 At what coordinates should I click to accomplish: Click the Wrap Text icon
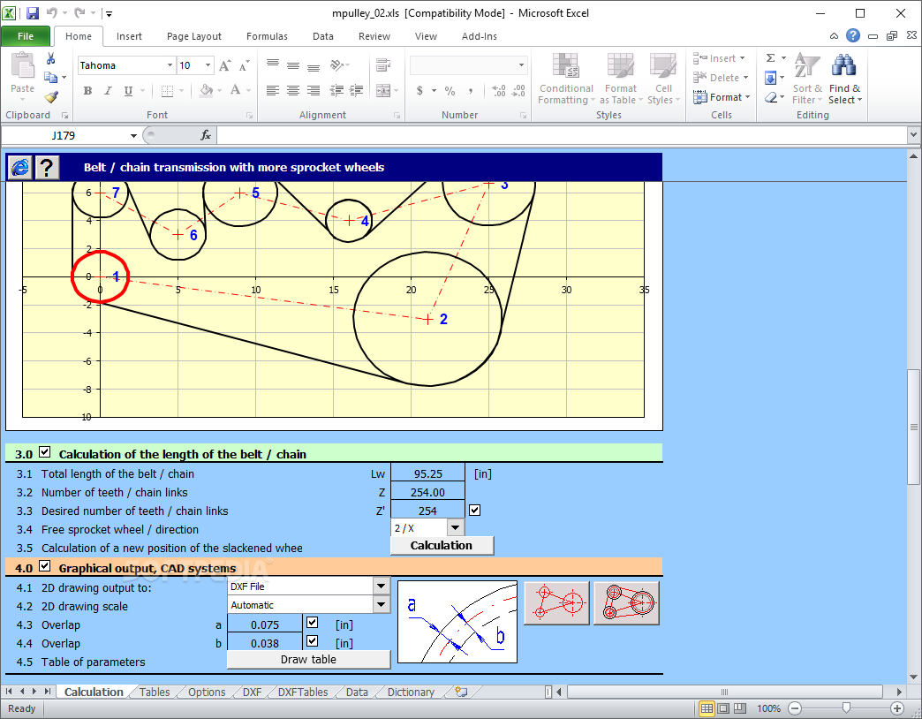382,64
